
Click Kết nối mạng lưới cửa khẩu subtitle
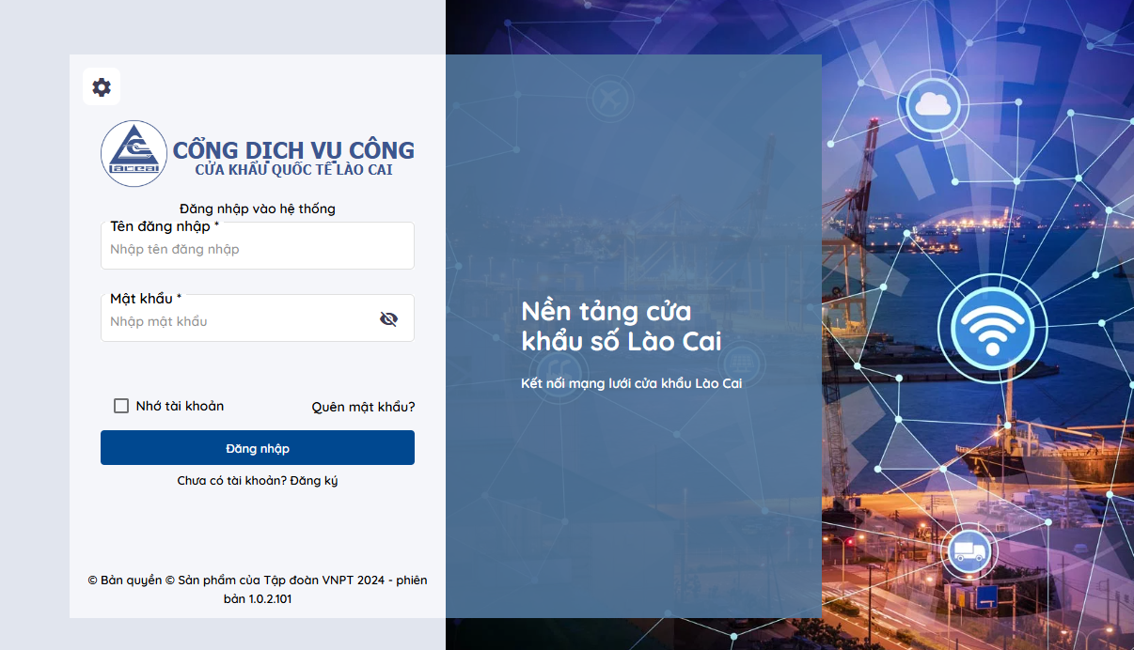point(631,383)
